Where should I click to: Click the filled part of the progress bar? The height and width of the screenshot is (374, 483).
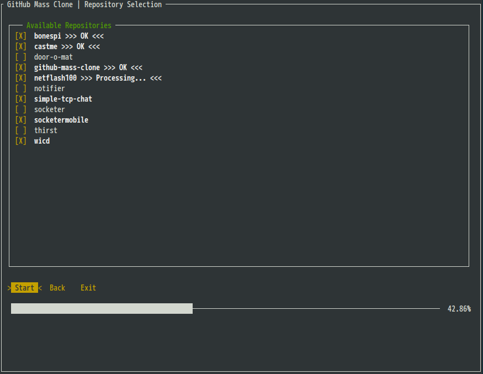tap(102, 308)
